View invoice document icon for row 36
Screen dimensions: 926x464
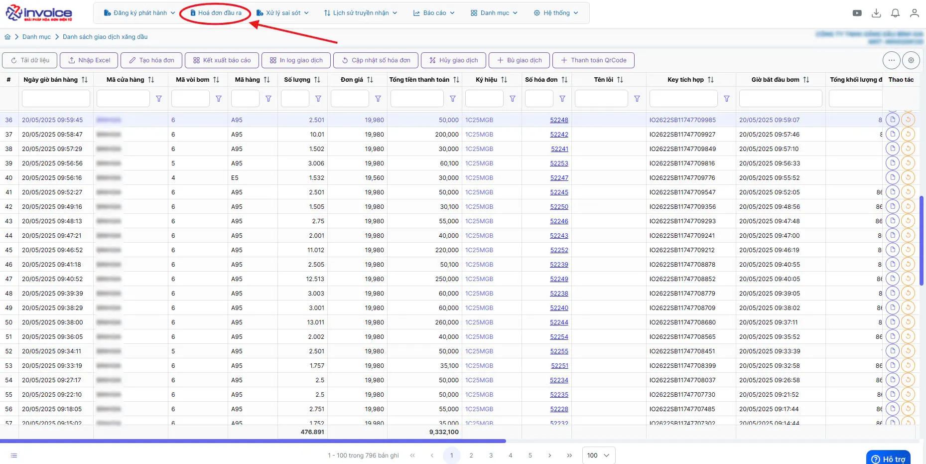point(892,120)
